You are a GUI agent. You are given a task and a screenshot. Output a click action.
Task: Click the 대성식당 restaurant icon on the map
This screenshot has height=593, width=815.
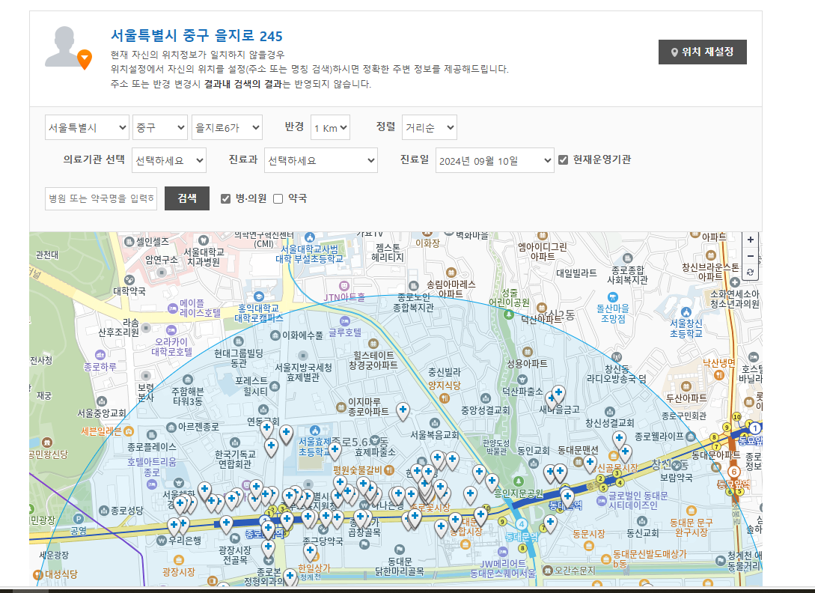pos(38,574)
